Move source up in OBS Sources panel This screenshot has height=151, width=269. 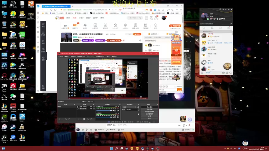coord(88,119)
